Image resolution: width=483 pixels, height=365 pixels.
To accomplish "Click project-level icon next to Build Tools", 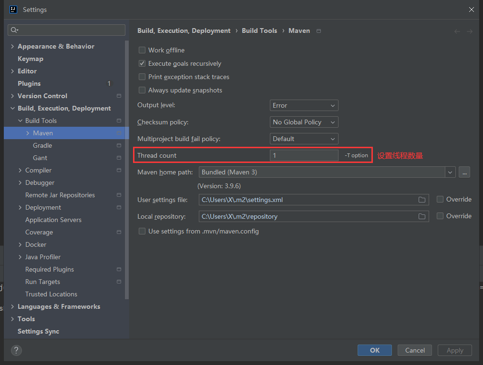I will [x=119, y=121].
